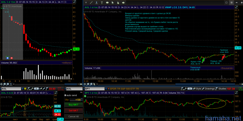Select the pointer cursor tool in top toolbar
This screenshot has height=121, width=243.
(x=113, y=3)
